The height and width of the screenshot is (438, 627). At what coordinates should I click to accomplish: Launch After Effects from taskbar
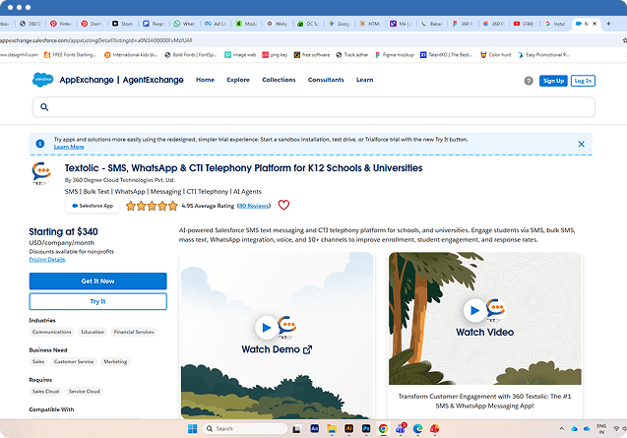315,429
